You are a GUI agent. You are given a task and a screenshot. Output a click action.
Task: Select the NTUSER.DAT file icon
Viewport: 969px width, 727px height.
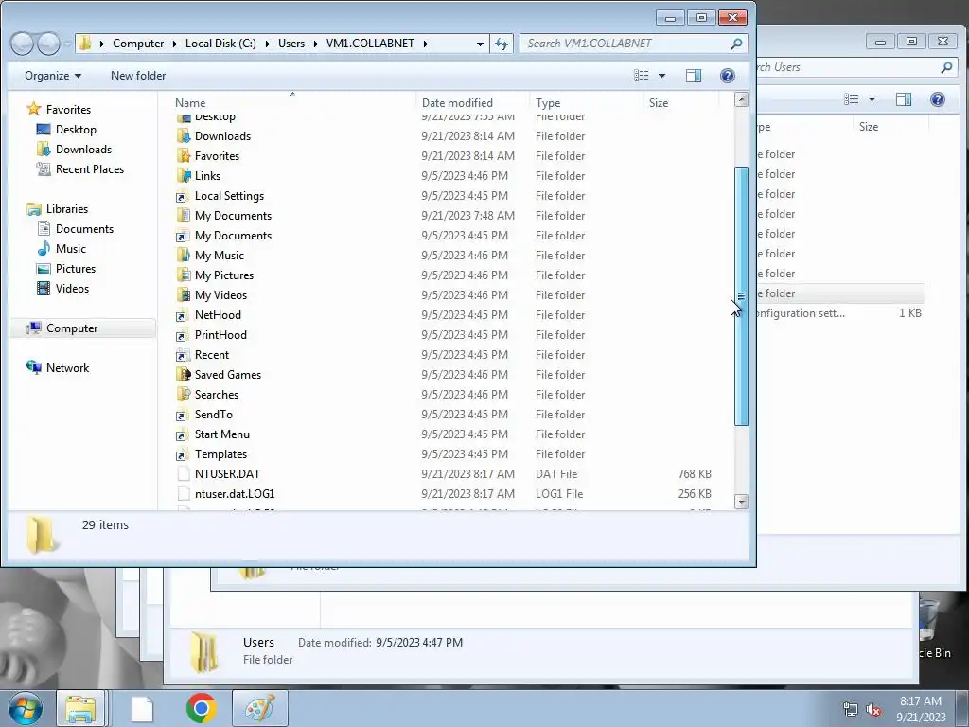183,474
